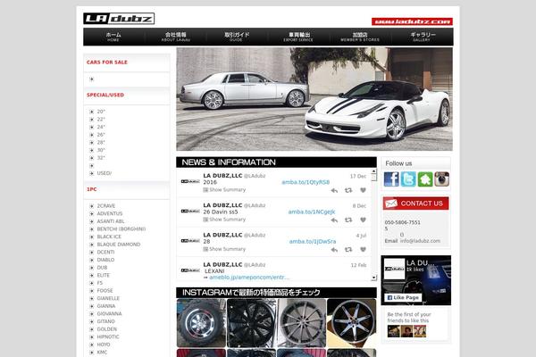This screenshot has height=357, width=536.
Task: Retweet the 26 Davin ss5 tweet
Action: click(348, 220)
